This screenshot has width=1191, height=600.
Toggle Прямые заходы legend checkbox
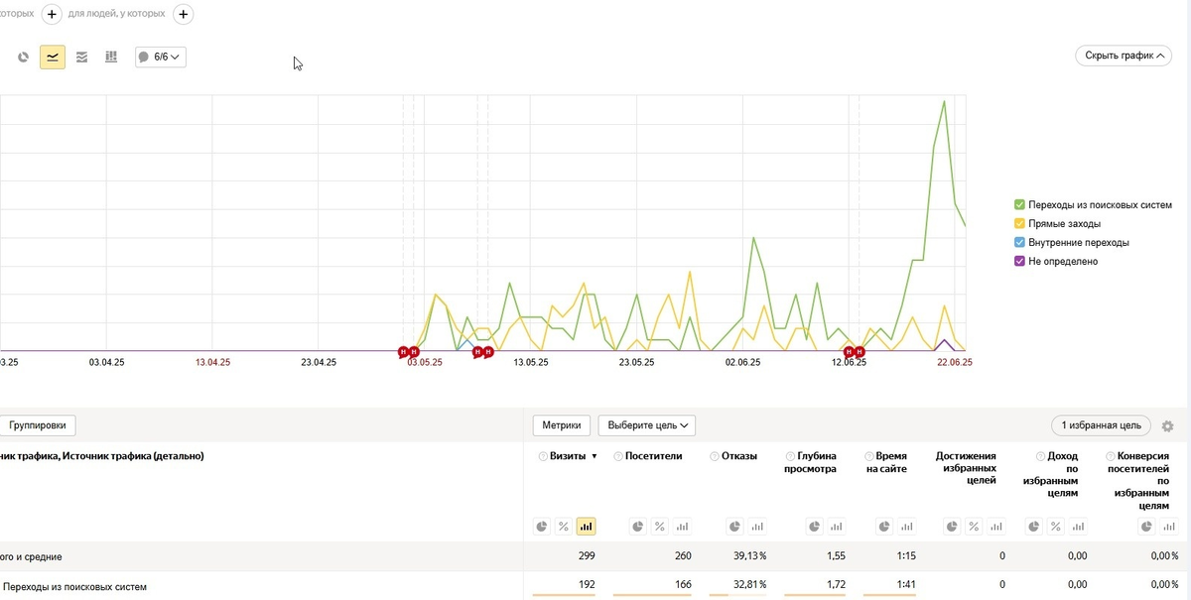tap(1019, 223)
